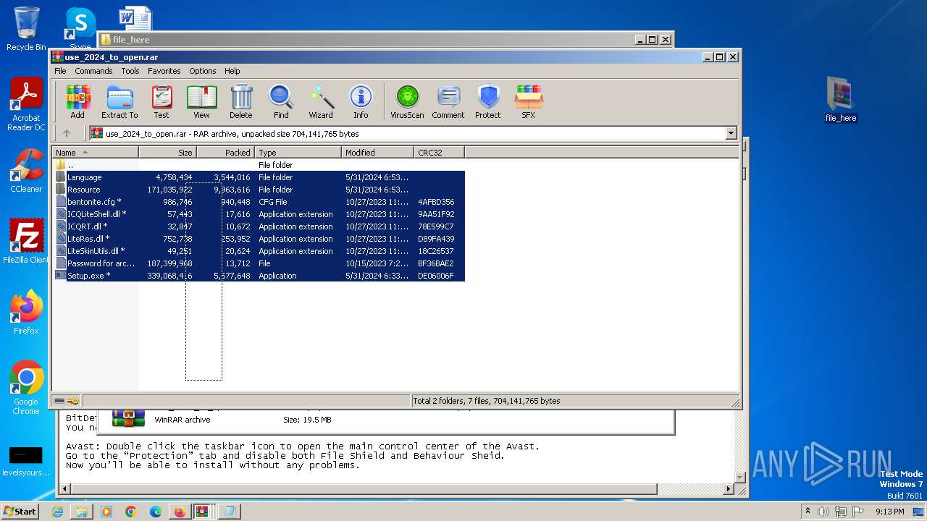This screenshot has width=927, height=521.
Task: Open the Favorites menu
Action: [164, 71]
